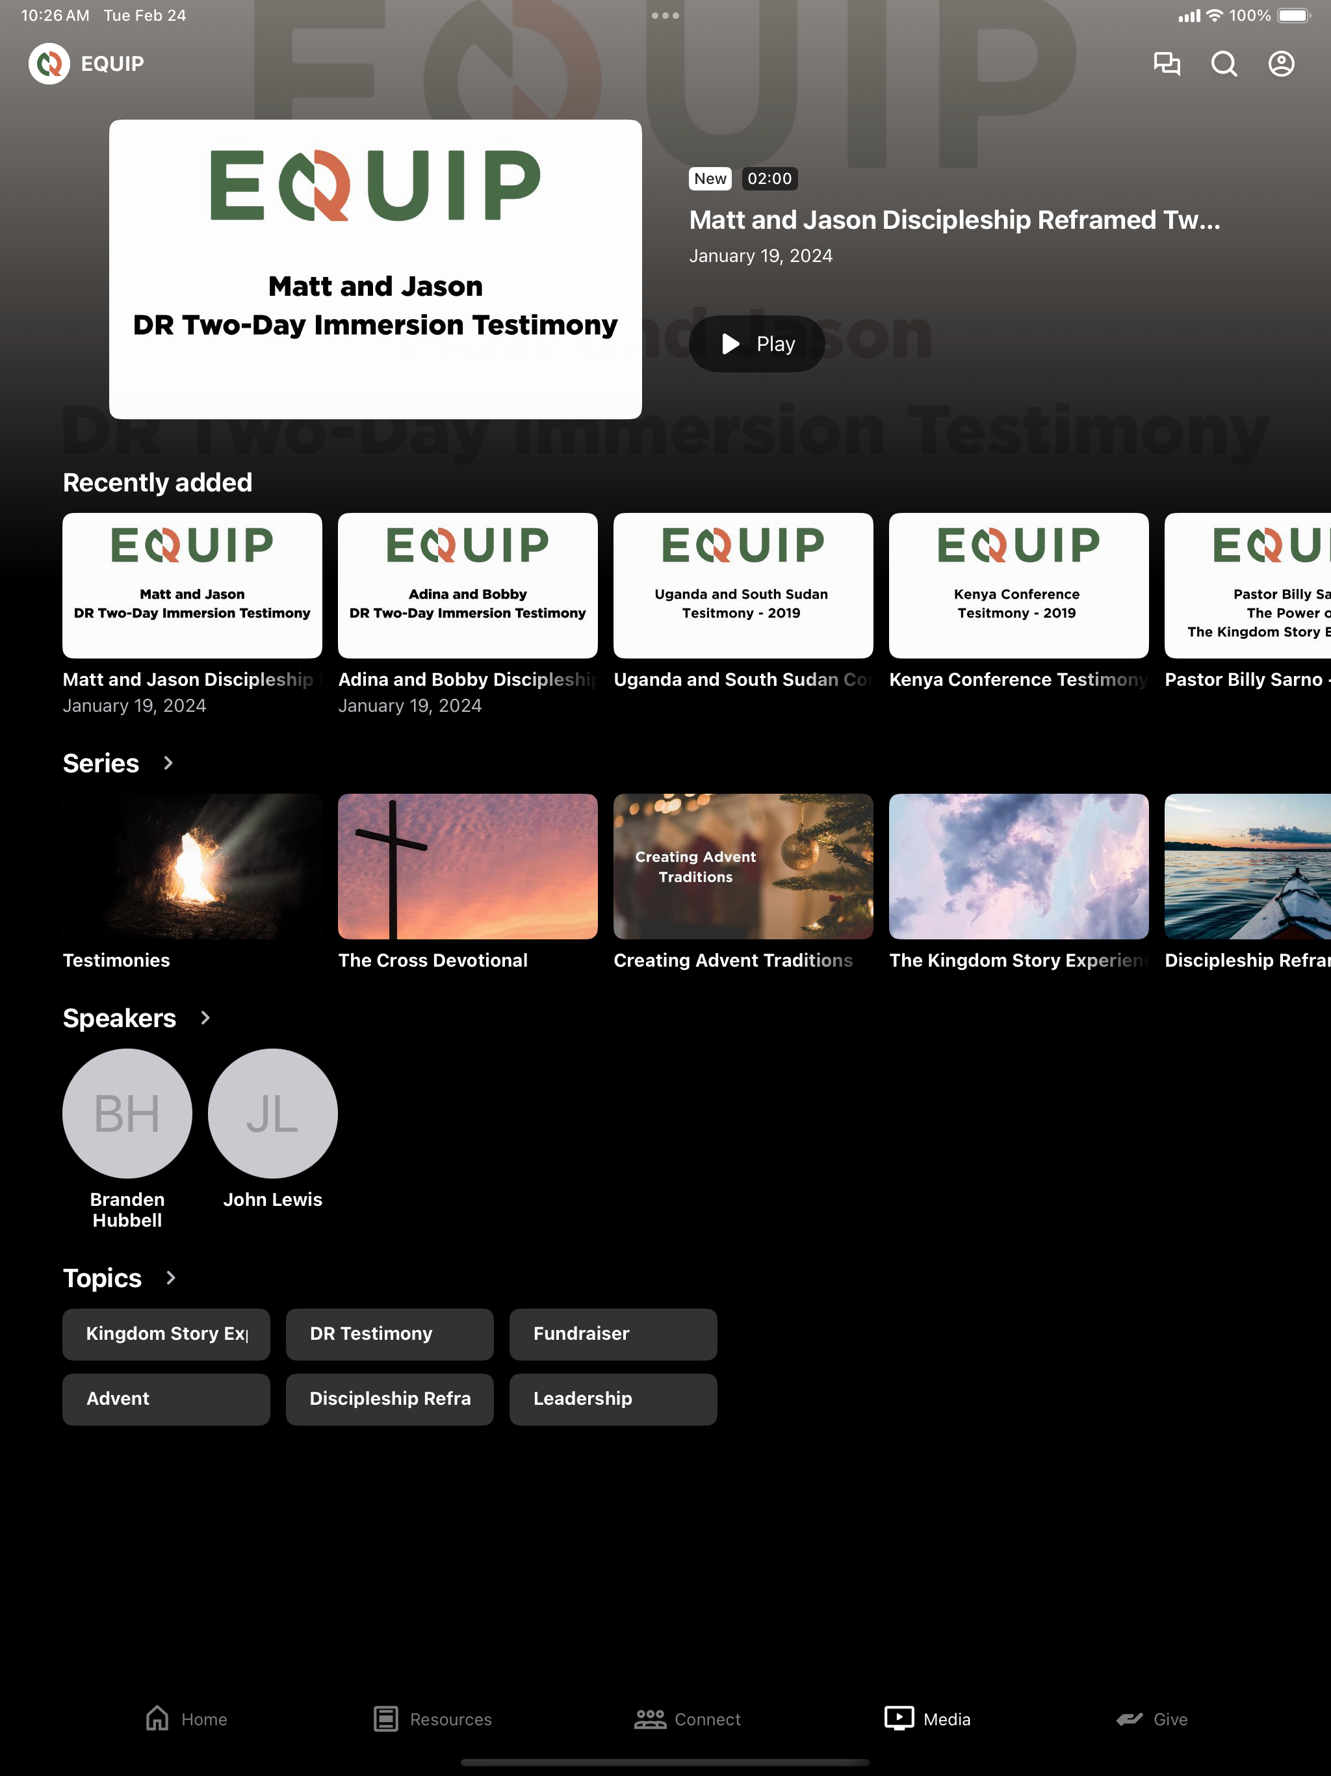Select the Fundraiser topic chip
The image size is (1331, 1776).
point(614,1335)
